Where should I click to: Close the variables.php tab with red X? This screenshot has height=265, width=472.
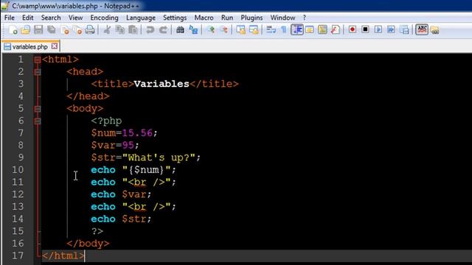(x=54, y=46)
